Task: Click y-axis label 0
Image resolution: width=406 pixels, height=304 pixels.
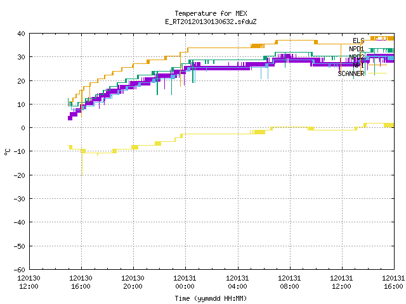Action: coord(23,128)
